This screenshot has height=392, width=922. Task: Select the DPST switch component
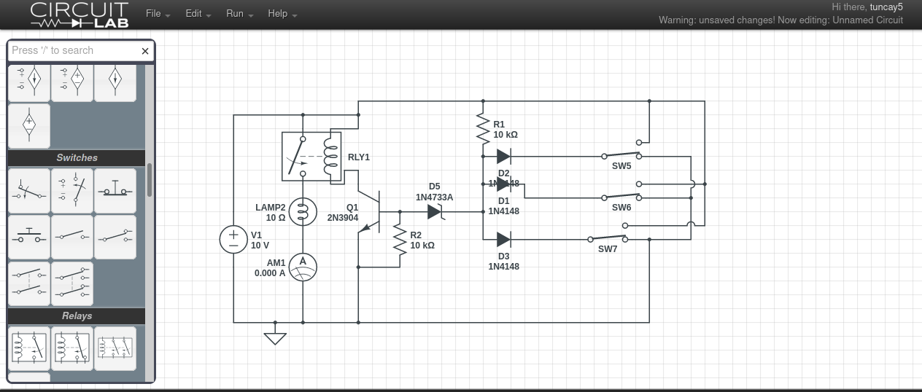pos(29,283)
